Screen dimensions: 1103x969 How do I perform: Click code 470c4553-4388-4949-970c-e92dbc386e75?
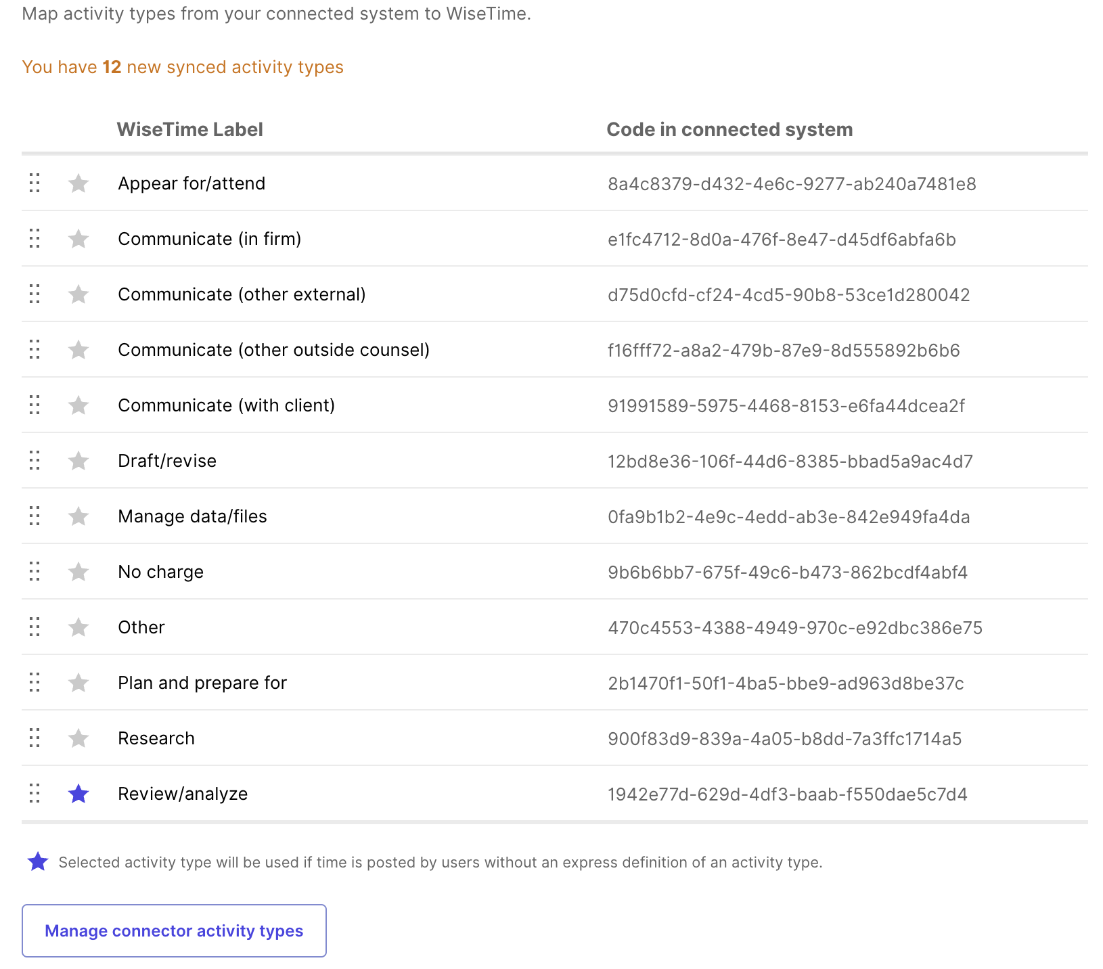[795, 628]
